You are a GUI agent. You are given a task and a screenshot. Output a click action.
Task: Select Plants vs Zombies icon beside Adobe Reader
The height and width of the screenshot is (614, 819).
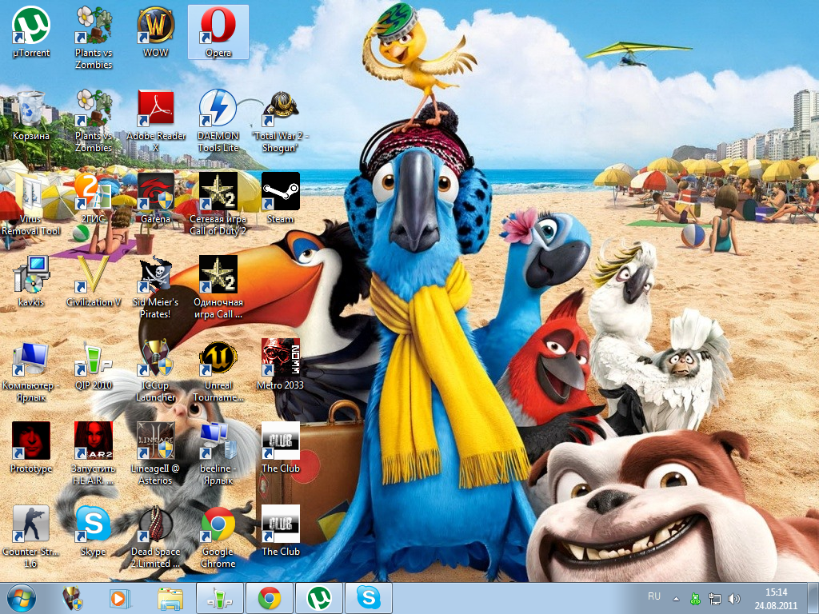[x=94, y=122]
